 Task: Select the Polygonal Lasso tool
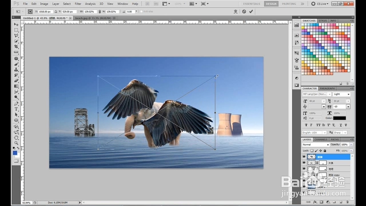point(16,36)
